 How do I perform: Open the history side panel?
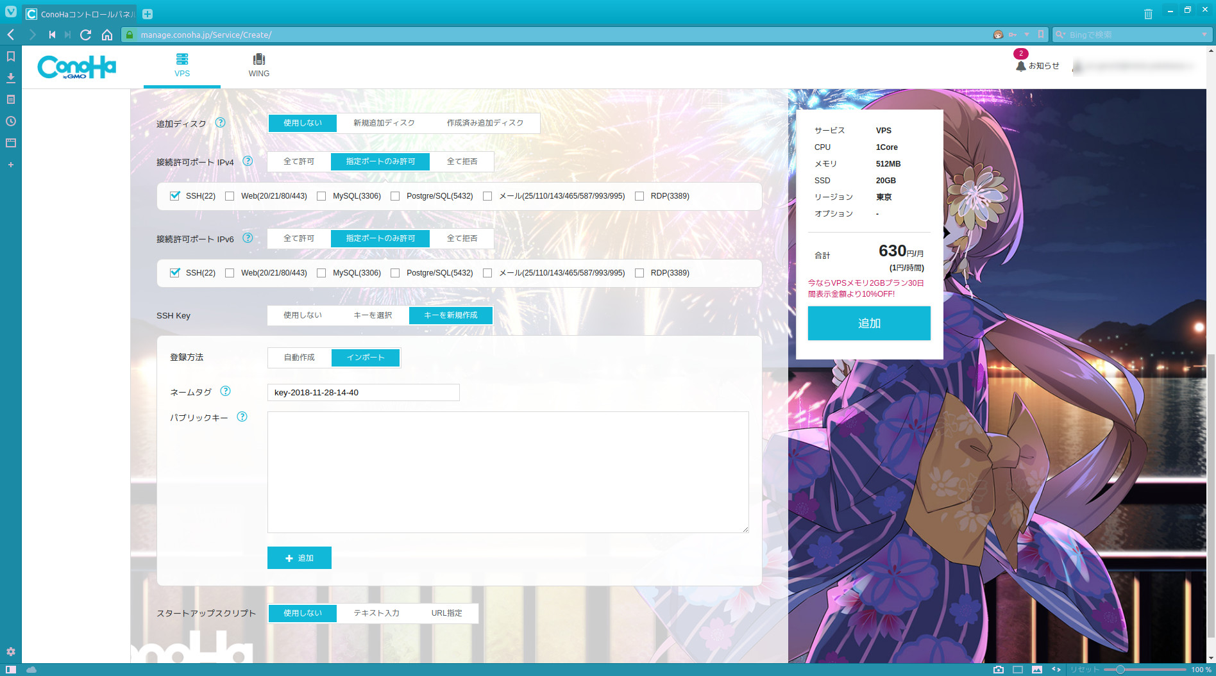(11, 121)
